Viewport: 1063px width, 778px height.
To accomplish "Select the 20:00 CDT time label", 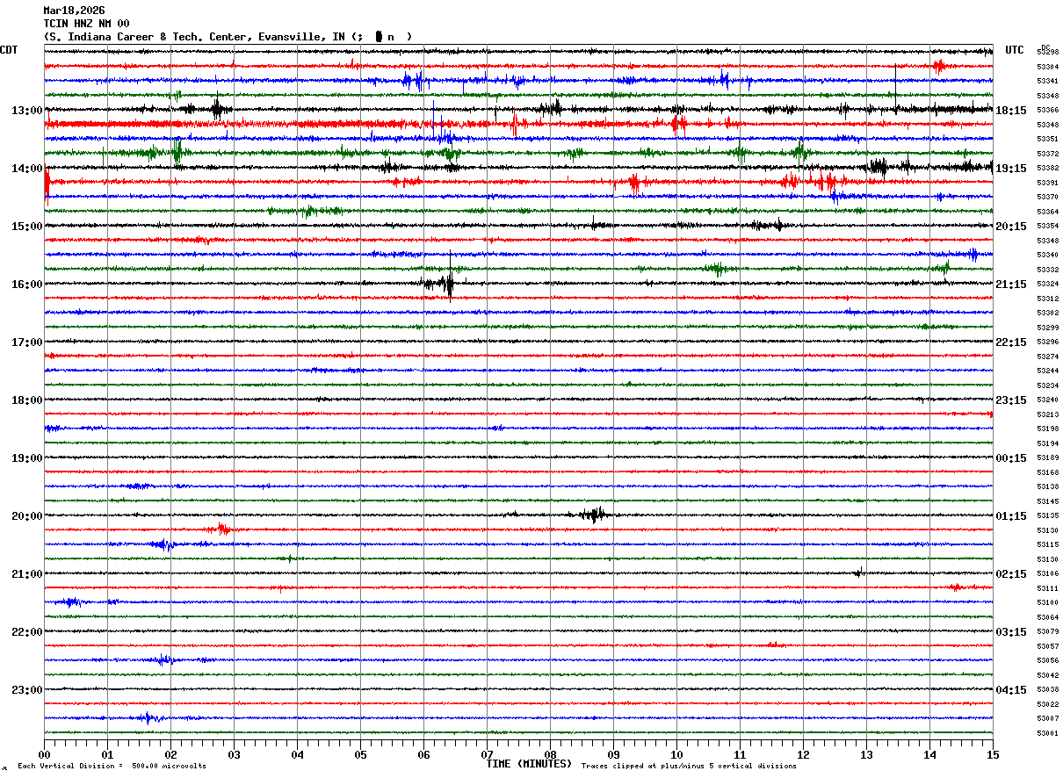I will click(x=27, y=516).
